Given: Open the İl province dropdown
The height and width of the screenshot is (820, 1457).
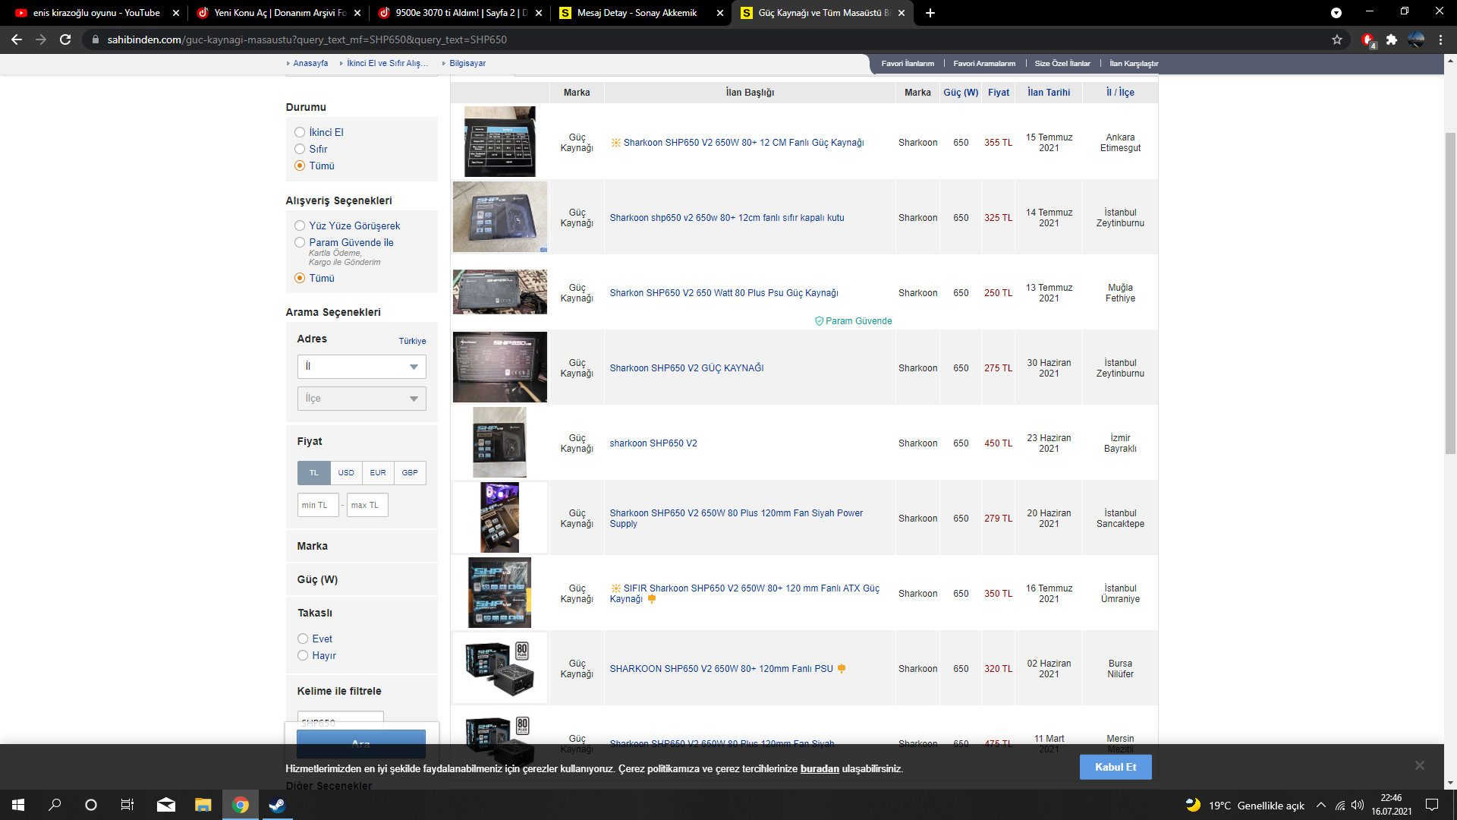Looking at the screenshot, I should pos(362,367).
